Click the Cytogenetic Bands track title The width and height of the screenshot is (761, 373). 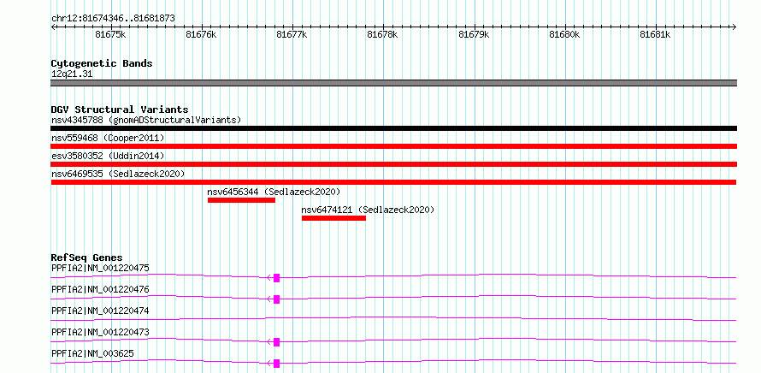[x=102, y=63]
